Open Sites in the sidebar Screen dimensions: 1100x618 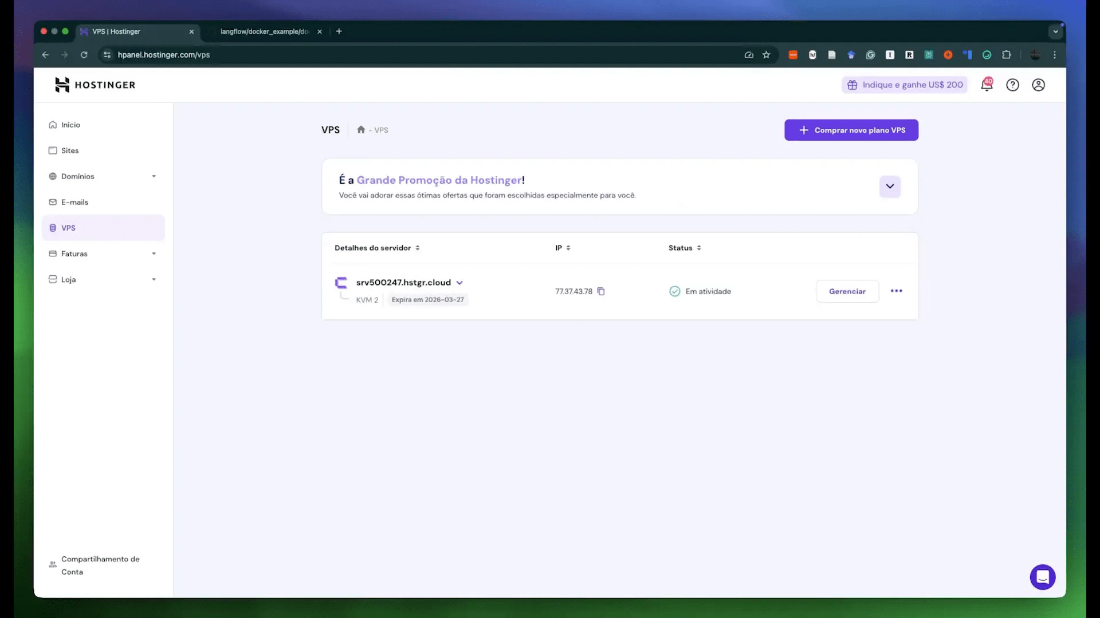[103, 150]
